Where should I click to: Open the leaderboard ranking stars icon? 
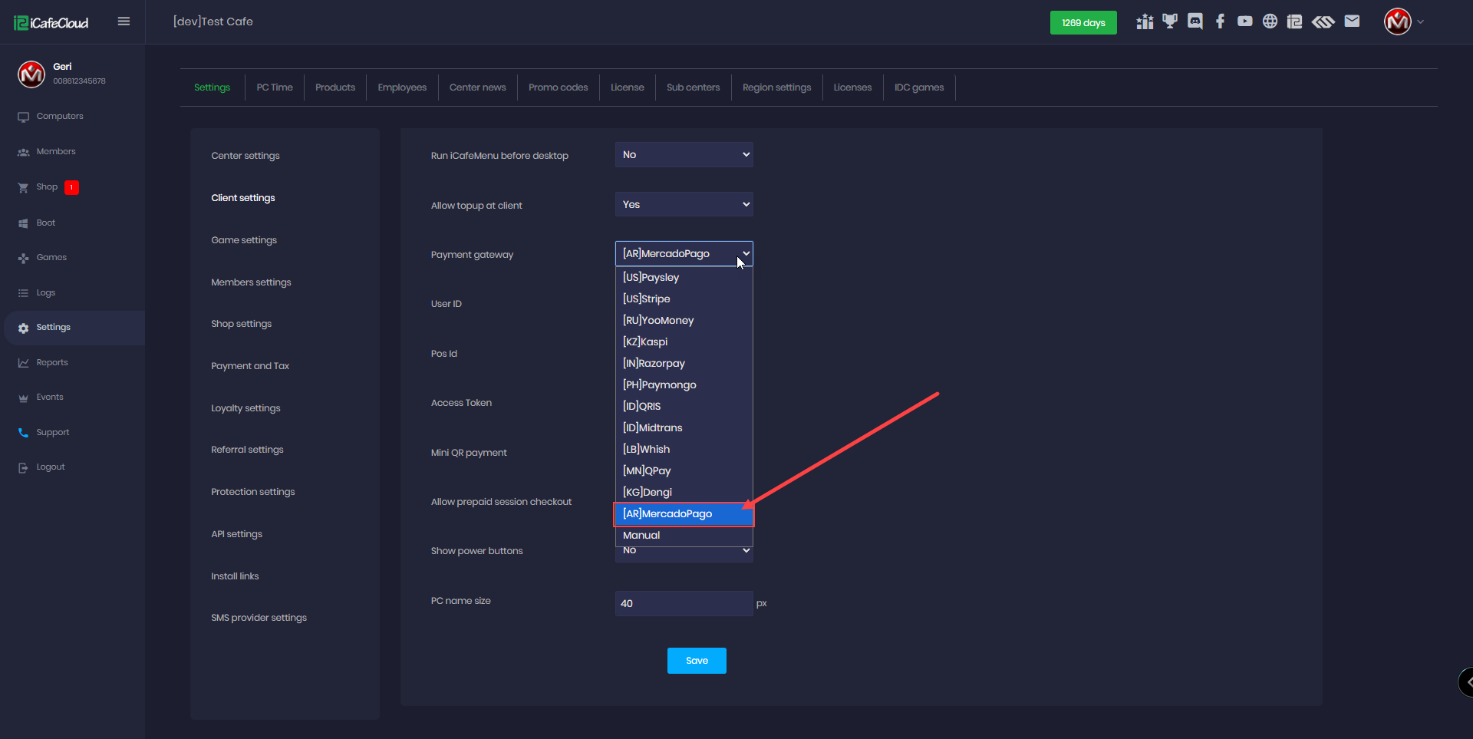tap(1145, 21)
